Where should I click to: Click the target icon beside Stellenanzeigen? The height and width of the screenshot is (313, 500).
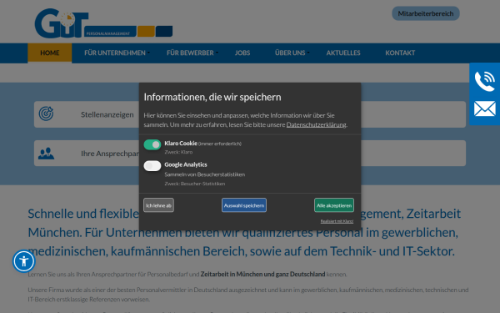click(46, 114)
